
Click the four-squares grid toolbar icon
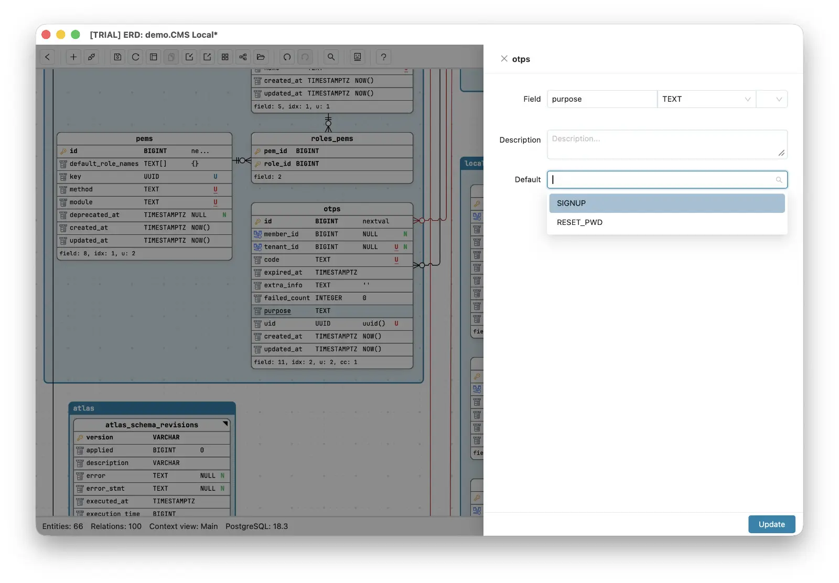(225, 57)
